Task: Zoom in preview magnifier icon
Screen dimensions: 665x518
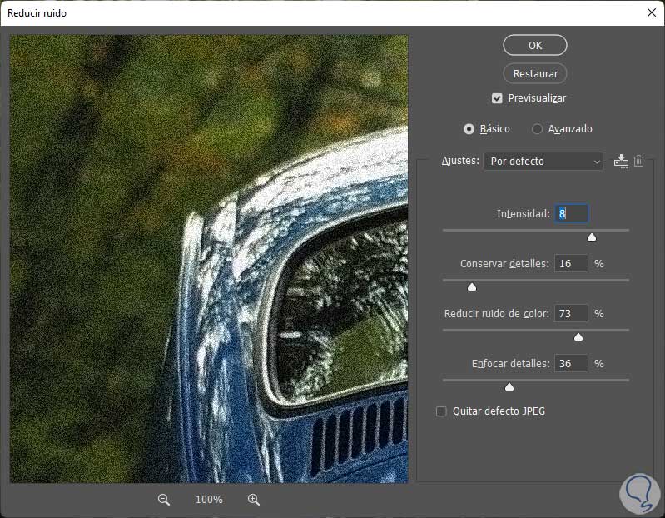Action: tap(254, 500)
